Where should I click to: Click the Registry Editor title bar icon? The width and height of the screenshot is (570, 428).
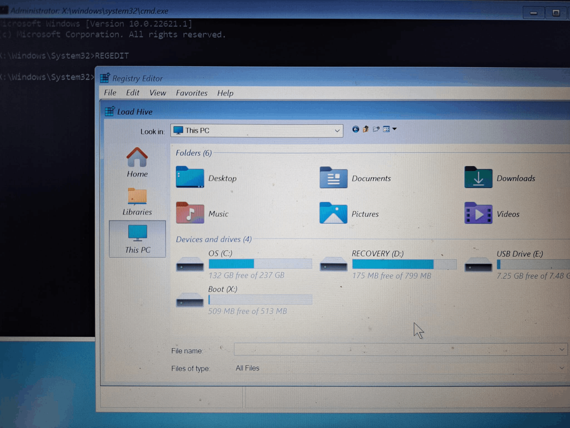point(105,78)
